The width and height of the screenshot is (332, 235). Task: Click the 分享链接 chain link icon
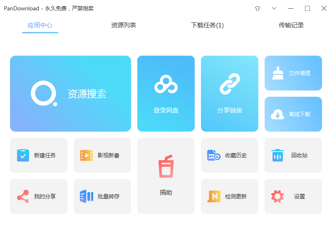[230, 84]
